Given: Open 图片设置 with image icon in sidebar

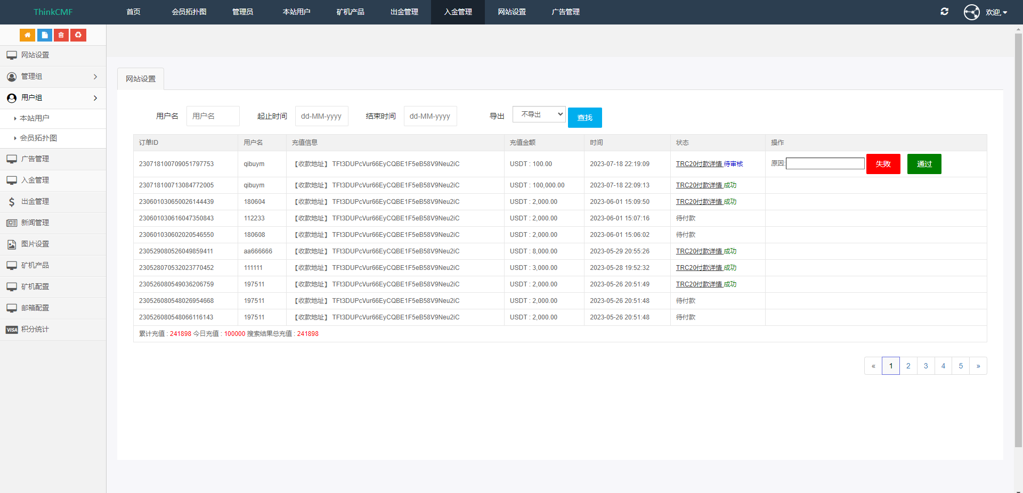Looking at the screenshot, I should [x=35, y=244].
